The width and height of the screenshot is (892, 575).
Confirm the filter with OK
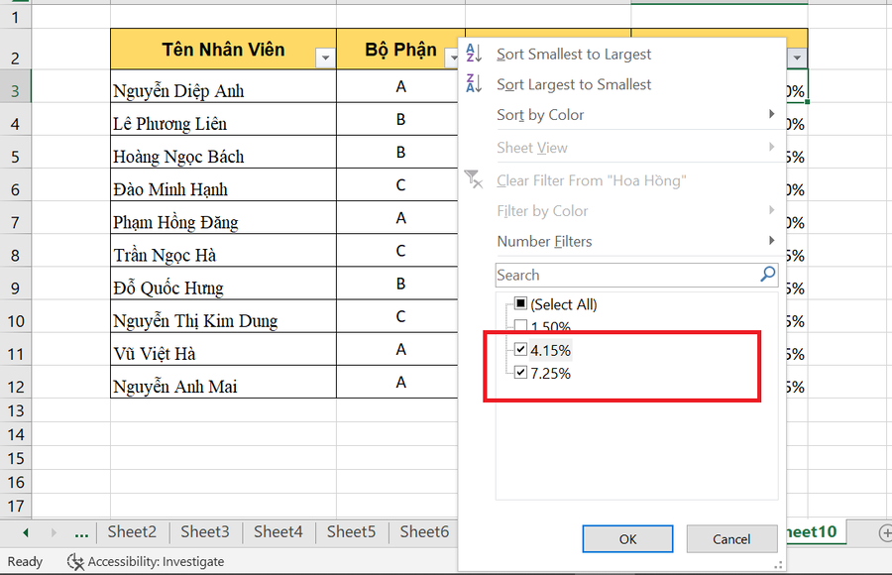pos(627,538)
